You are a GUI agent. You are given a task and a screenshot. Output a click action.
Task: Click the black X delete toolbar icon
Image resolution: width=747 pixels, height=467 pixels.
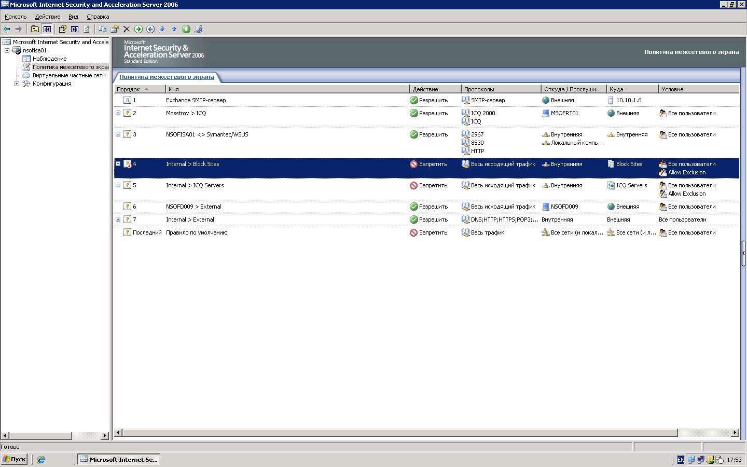coord(126,29)
